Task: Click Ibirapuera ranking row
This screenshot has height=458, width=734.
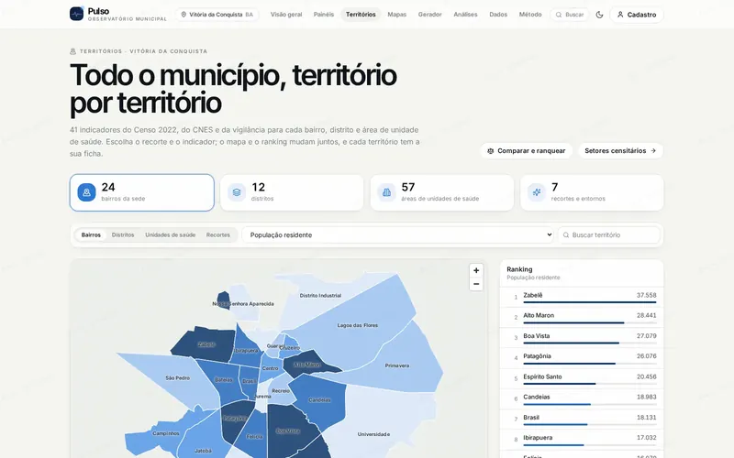Action: [x=582, y=440]
